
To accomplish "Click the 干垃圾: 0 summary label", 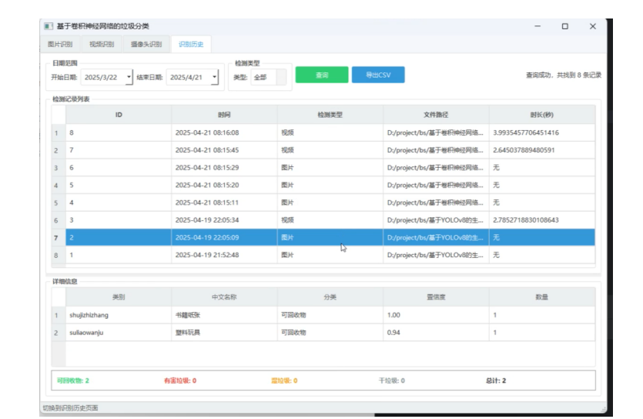I will (x=392, y=380).
